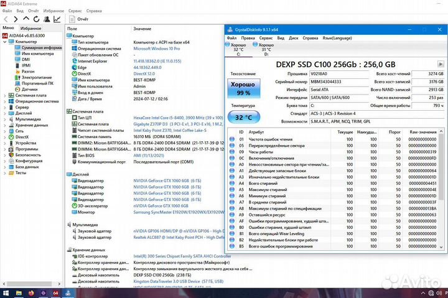Image resolution: width=448 pixels, height=298 pixels.
Task: Select Безопасность in the sidebar tree
Action: pos(25,155)
